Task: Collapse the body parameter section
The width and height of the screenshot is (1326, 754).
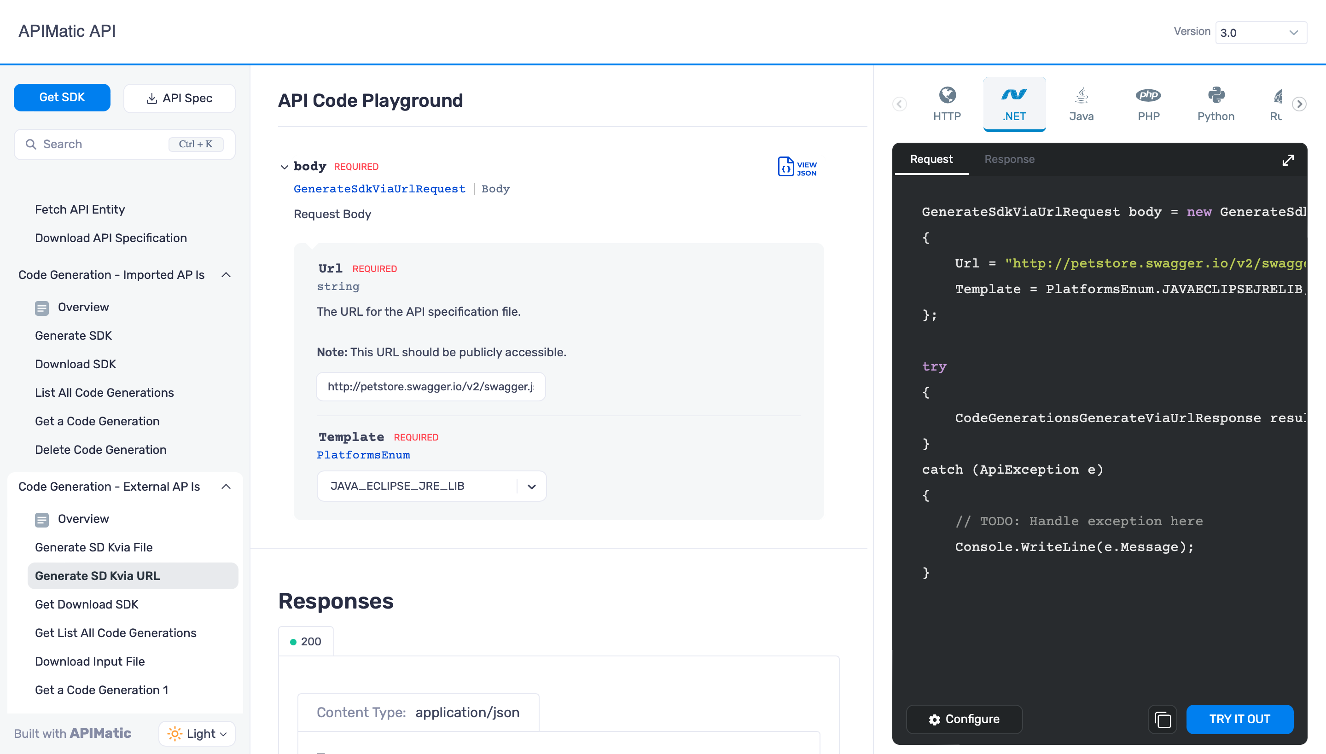Action: [284, 167]
